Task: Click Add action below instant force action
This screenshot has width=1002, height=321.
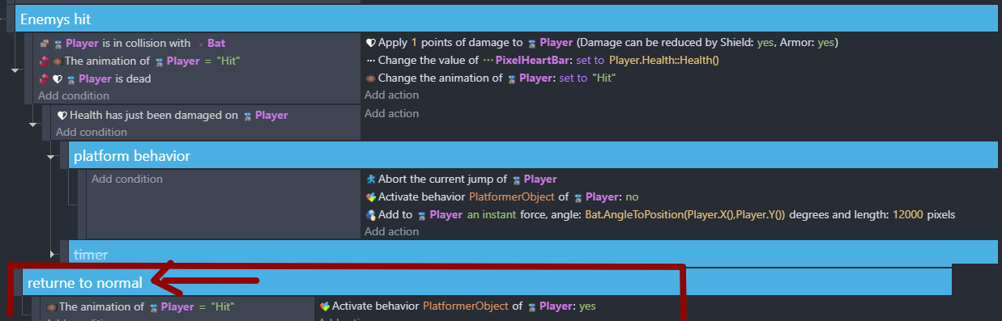Action: pyautogui.click(x=391, y=231)
